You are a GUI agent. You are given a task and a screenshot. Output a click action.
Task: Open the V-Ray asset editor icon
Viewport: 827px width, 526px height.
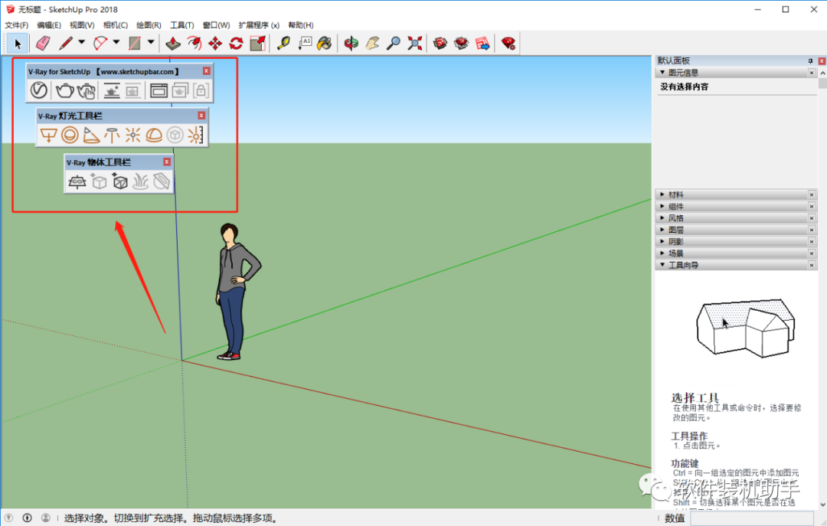[38, 91]
